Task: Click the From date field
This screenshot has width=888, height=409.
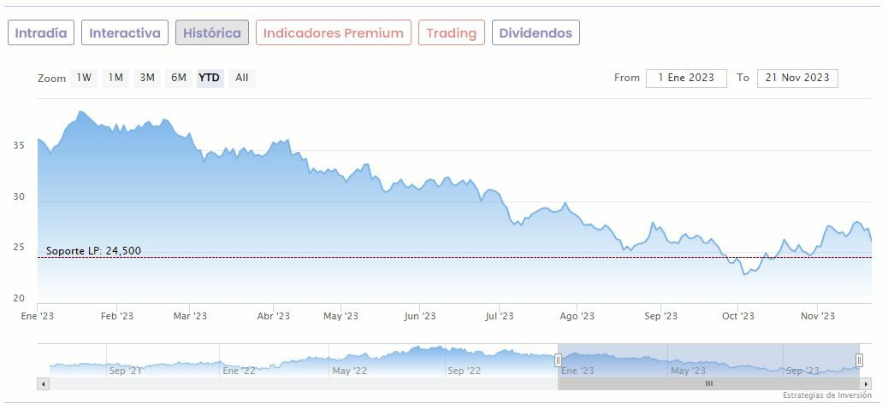Action: click(686, 78)
